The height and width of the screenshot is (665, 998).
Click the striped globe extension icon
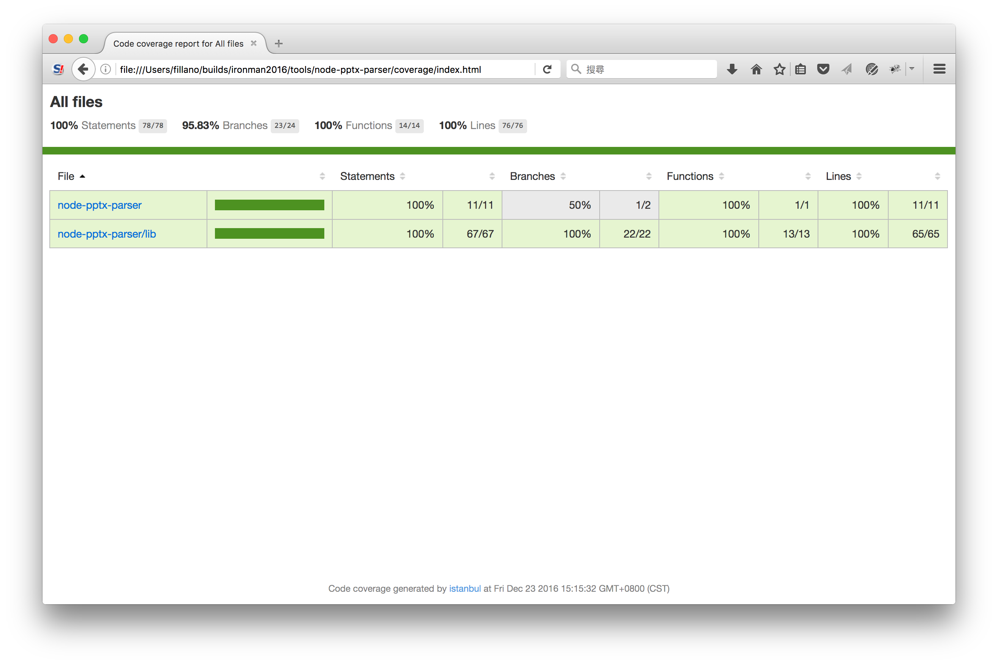pos(872,69)
